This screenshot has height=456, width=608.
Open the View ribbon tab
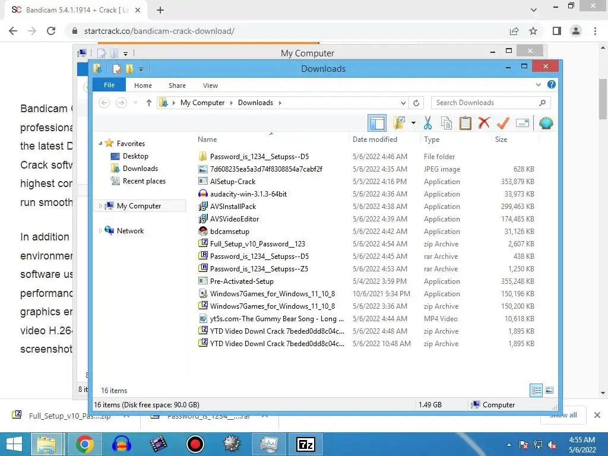click(210, 85)
